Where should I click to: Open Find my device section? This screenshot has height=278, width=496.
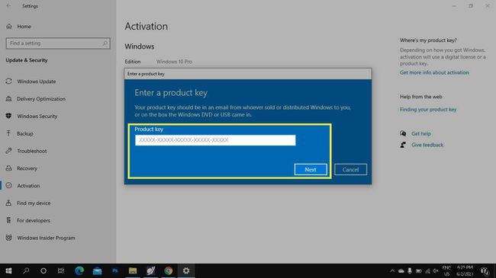click(x=34, y=203)
